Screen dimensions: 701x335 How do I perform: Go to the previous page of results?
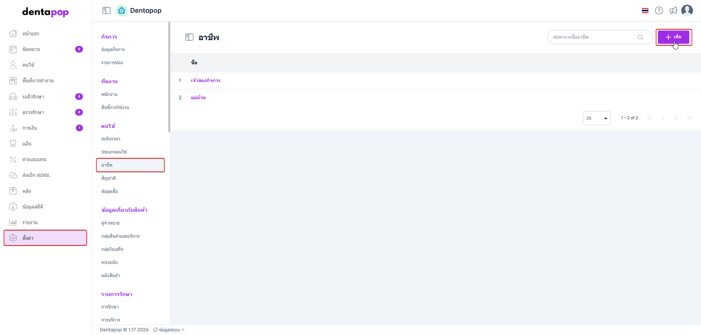coord(663,118)
